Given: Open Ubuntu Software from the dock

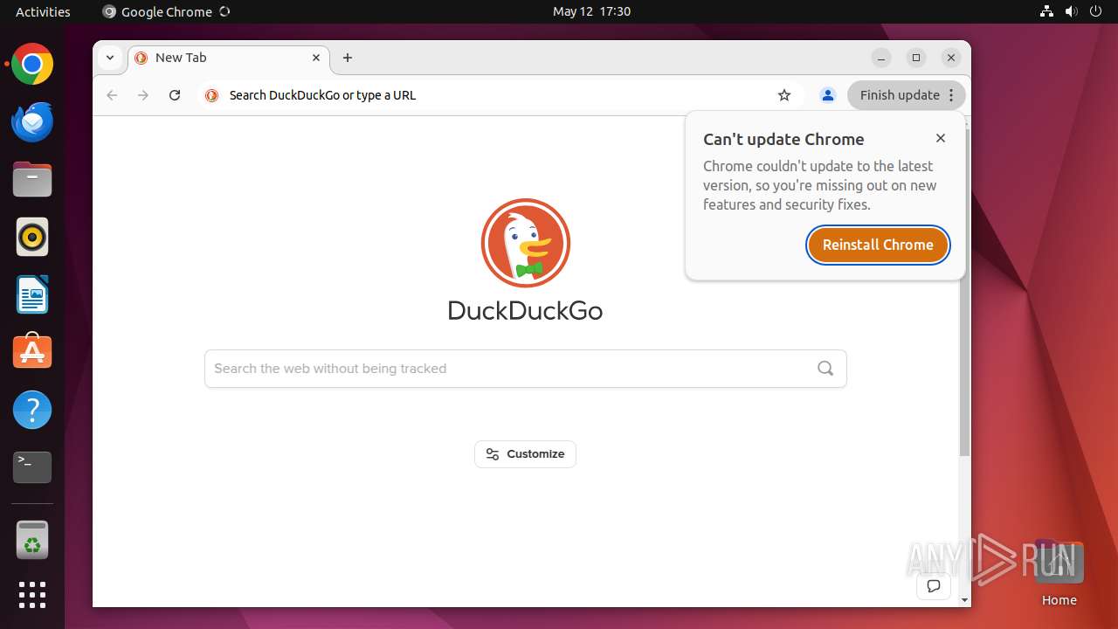Looking at the screenshot, I should (32, 352).
